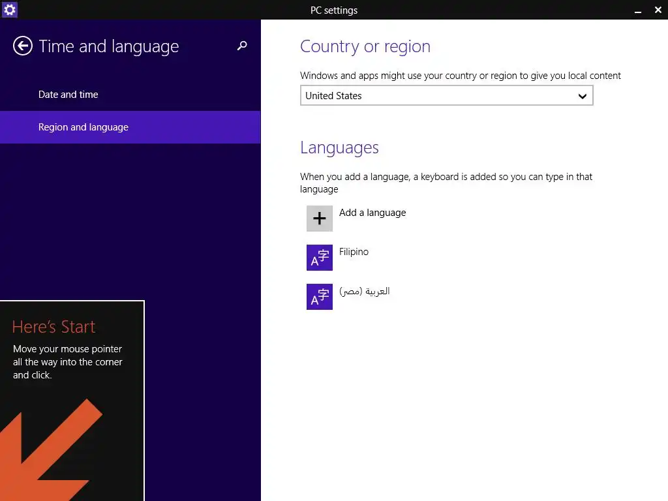Select Region and language in sidebar
Image resolution: width=668 pixels, height=501 pixels.
[x=130, y=127]
